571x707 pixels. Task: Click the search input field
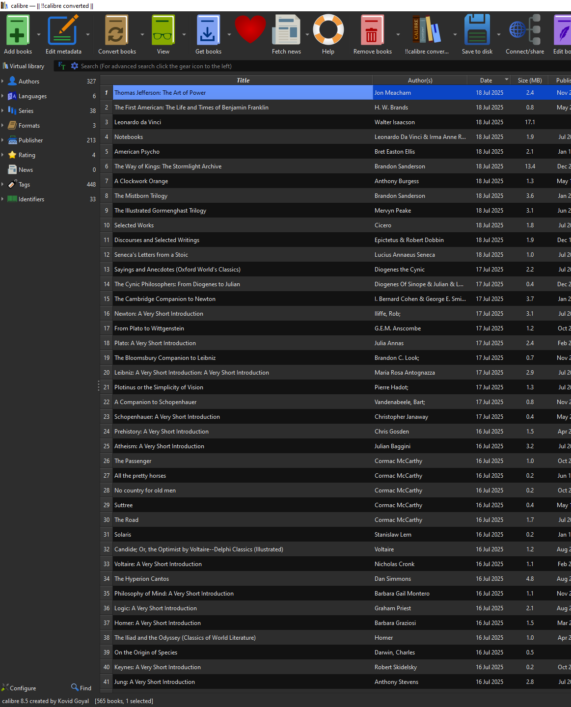click(x=324, y=66)
